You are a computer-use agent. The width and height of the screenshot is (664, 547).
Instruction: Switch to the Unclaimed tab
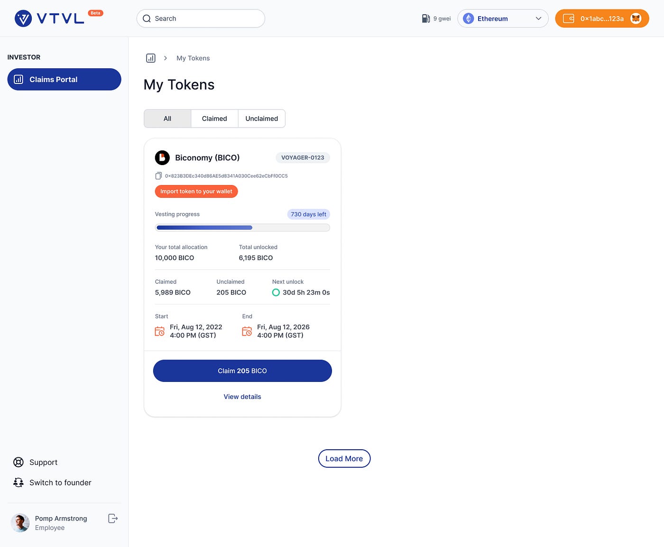pyautogui.click(x=262, y=119)
